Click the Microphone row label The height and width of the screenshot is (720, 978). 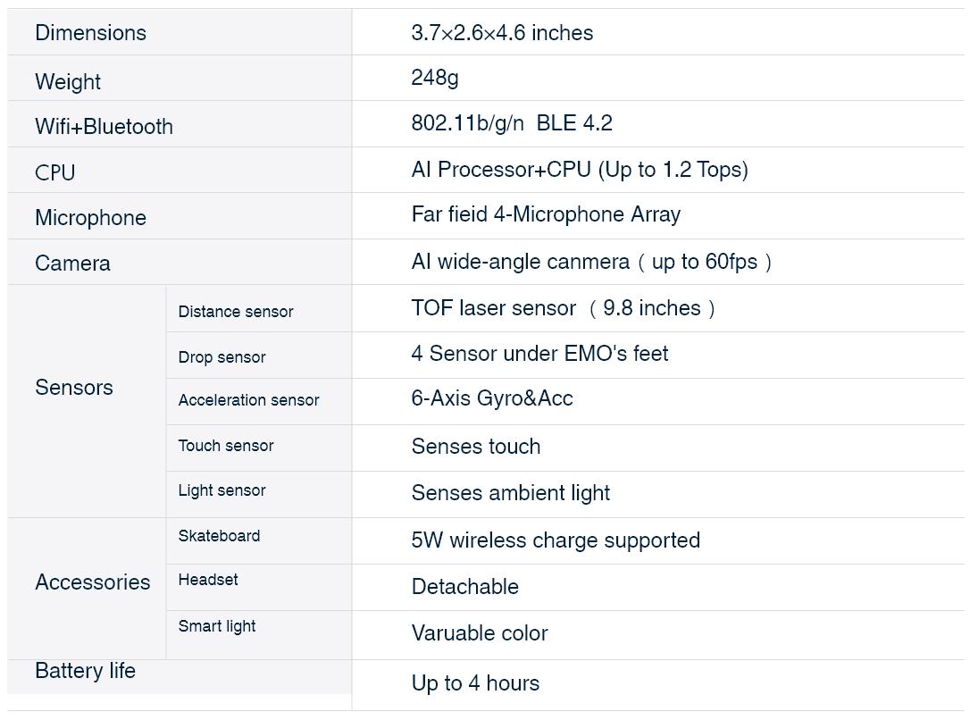[90, 218]
